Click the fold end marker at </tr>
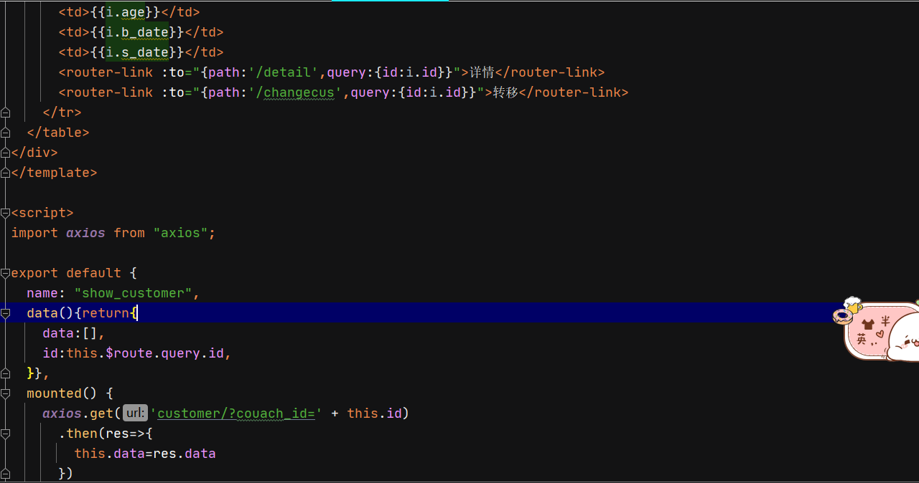Screen dimensions: 919x483 [5, 113]
